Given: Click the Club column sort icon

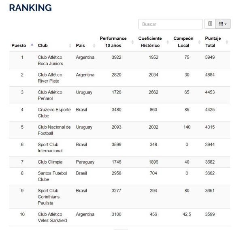Looking at the screenshot, I should tap(70, 45).
